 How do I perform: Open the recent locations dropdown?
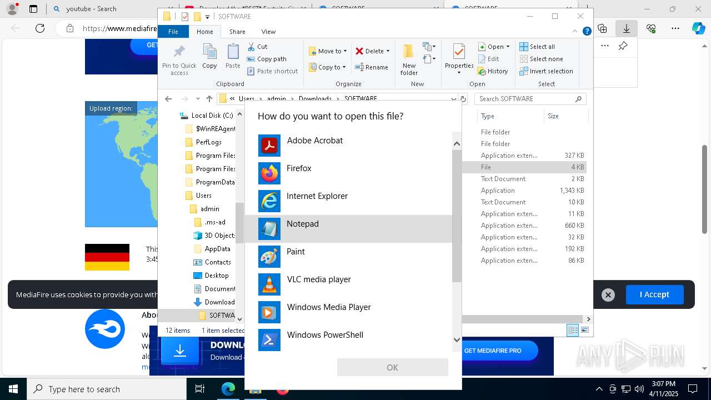[198, 99]
